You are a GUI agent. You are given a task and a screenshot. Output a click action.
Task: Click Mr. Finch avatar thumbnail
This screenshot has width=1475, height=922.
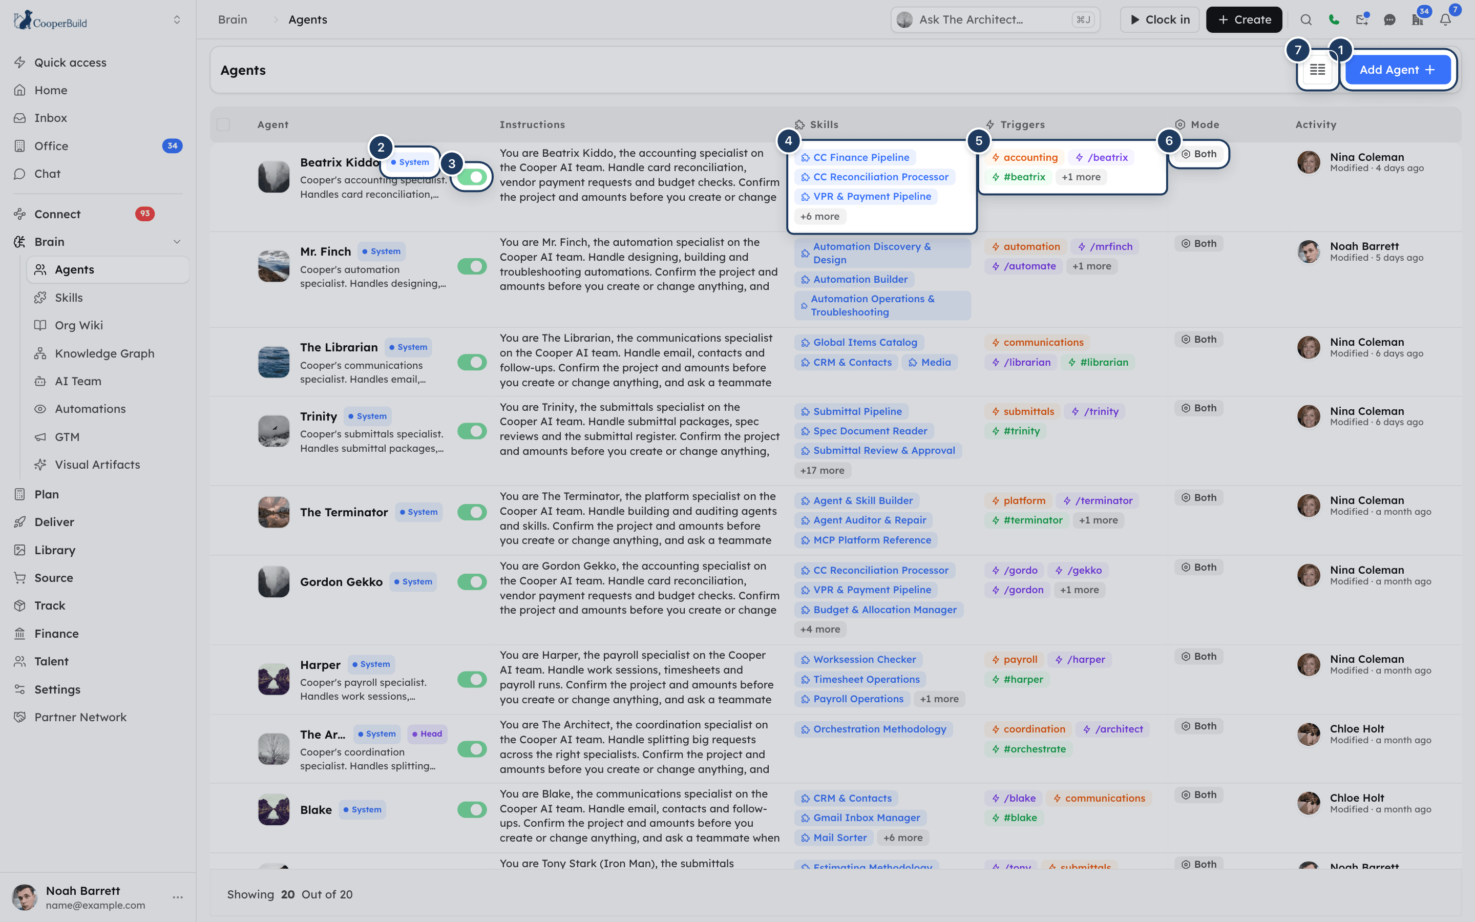pos(273,266)
